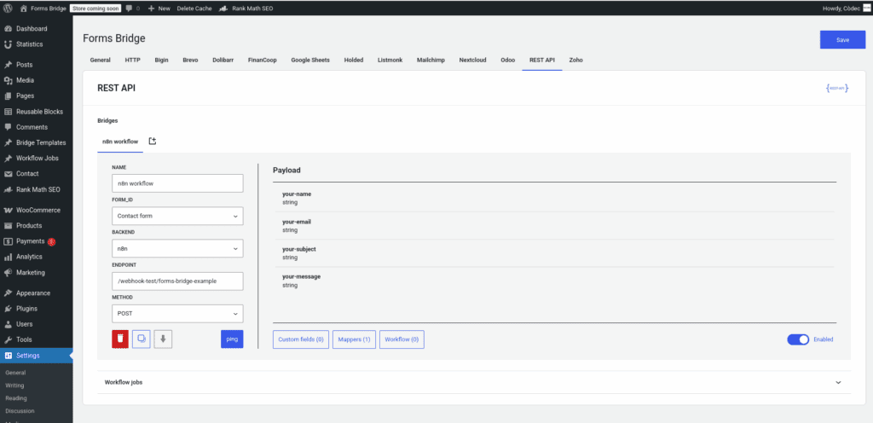Toggle the Enabled switch off
The image size is (873, 423).
[798, 339]
